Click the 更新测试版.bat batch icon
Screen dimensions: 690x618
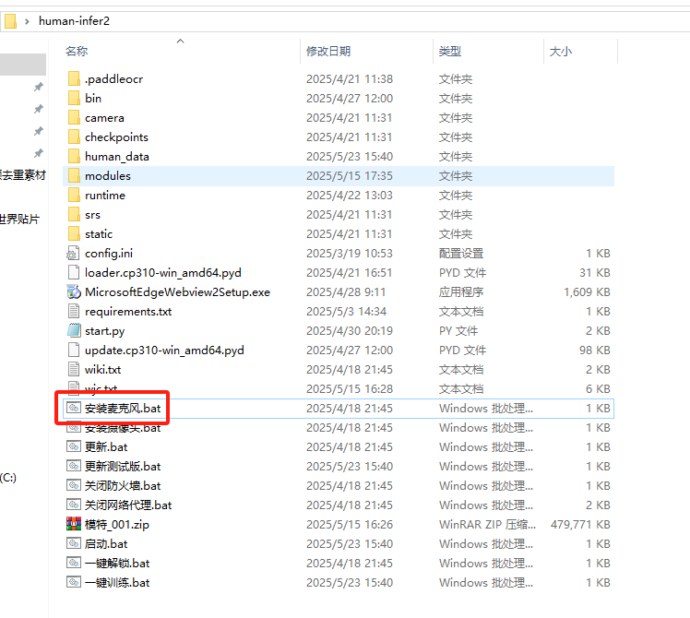74,466
